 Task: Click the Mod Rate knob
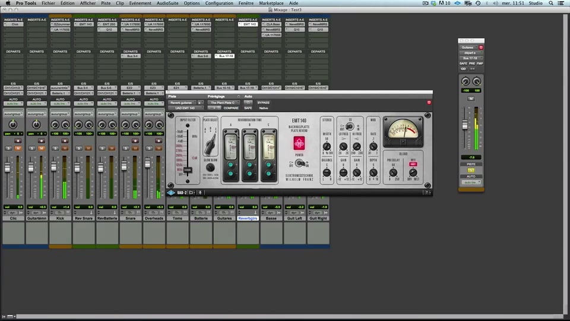coord(373,147)
